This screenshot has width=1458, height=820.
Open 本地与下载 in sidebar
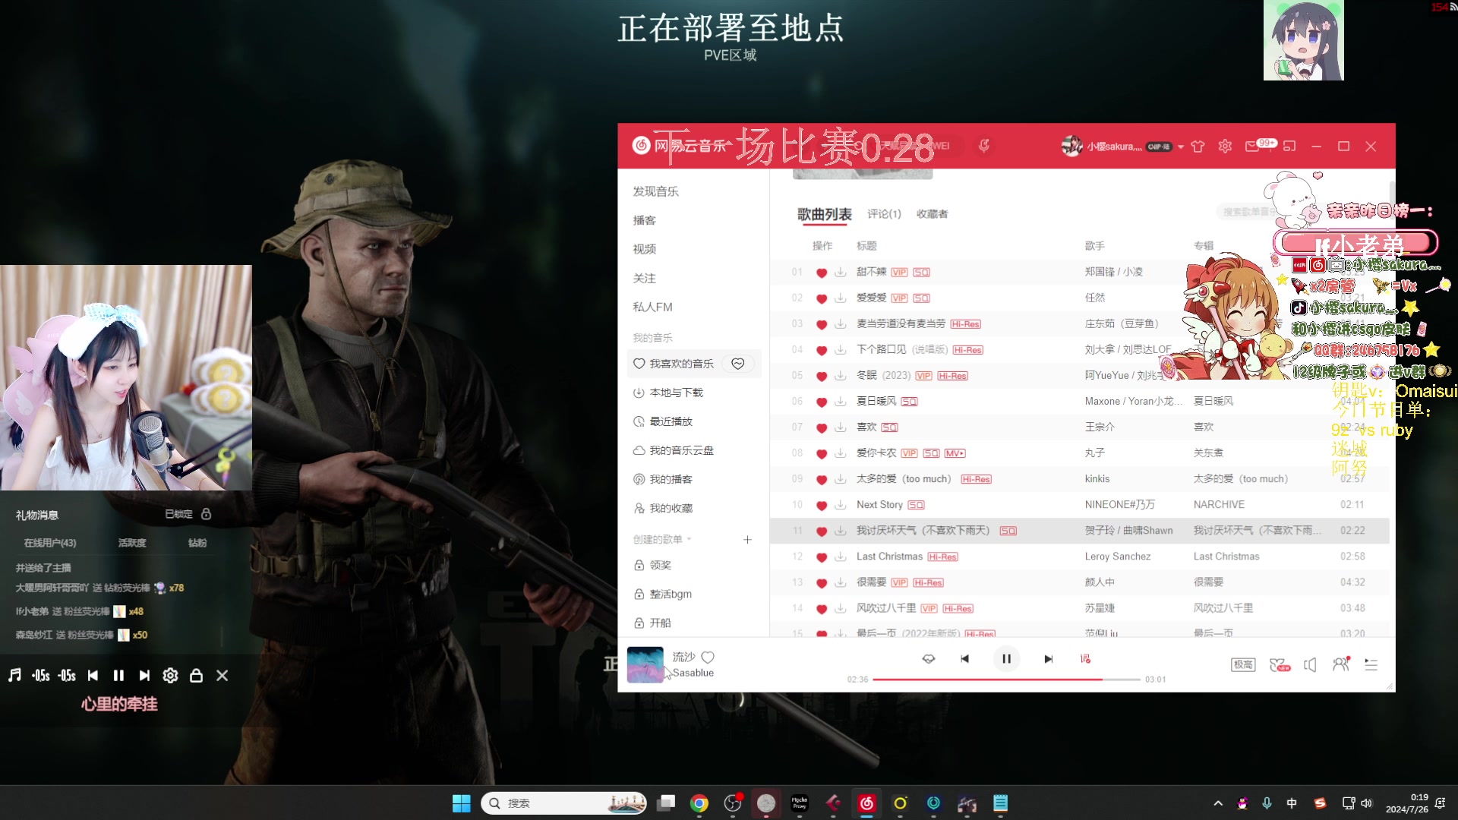pyautogui.click(x=668, y=393)
